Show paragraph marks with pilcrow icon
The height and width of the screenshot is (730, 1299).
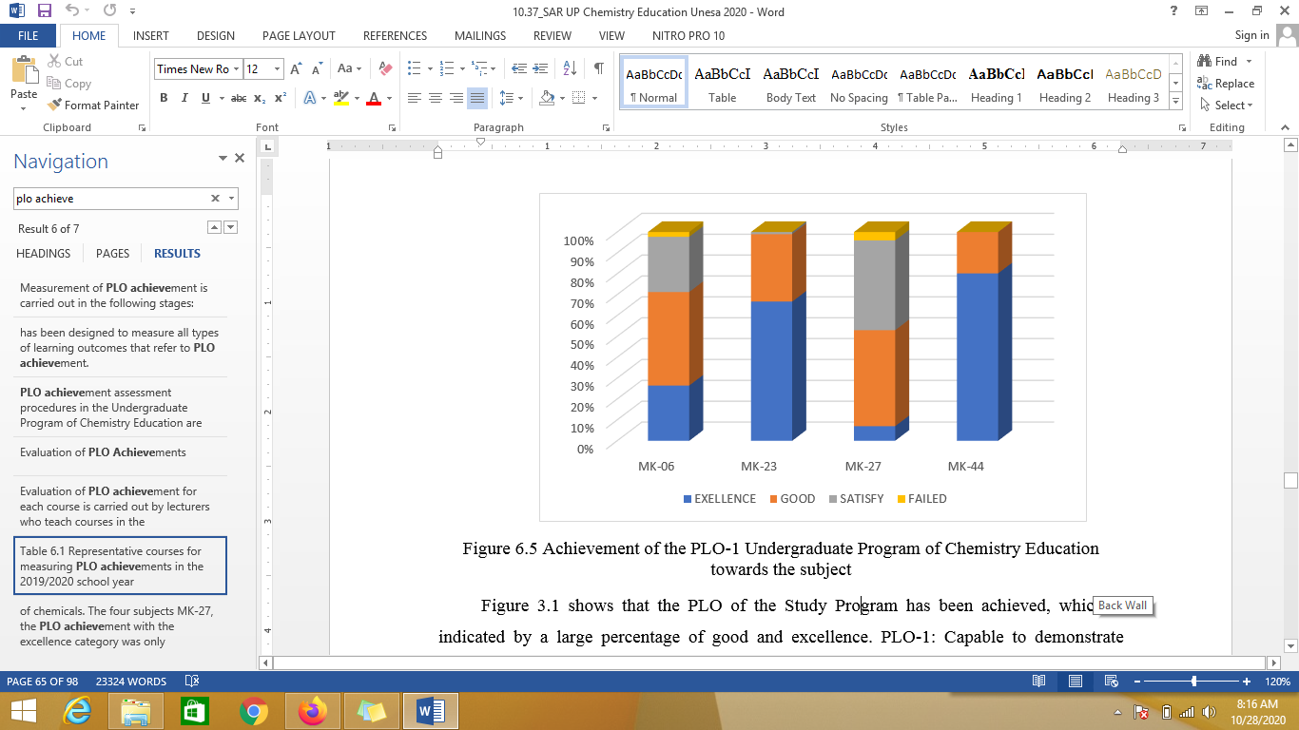pyautogui.click(x=598, y=68)
